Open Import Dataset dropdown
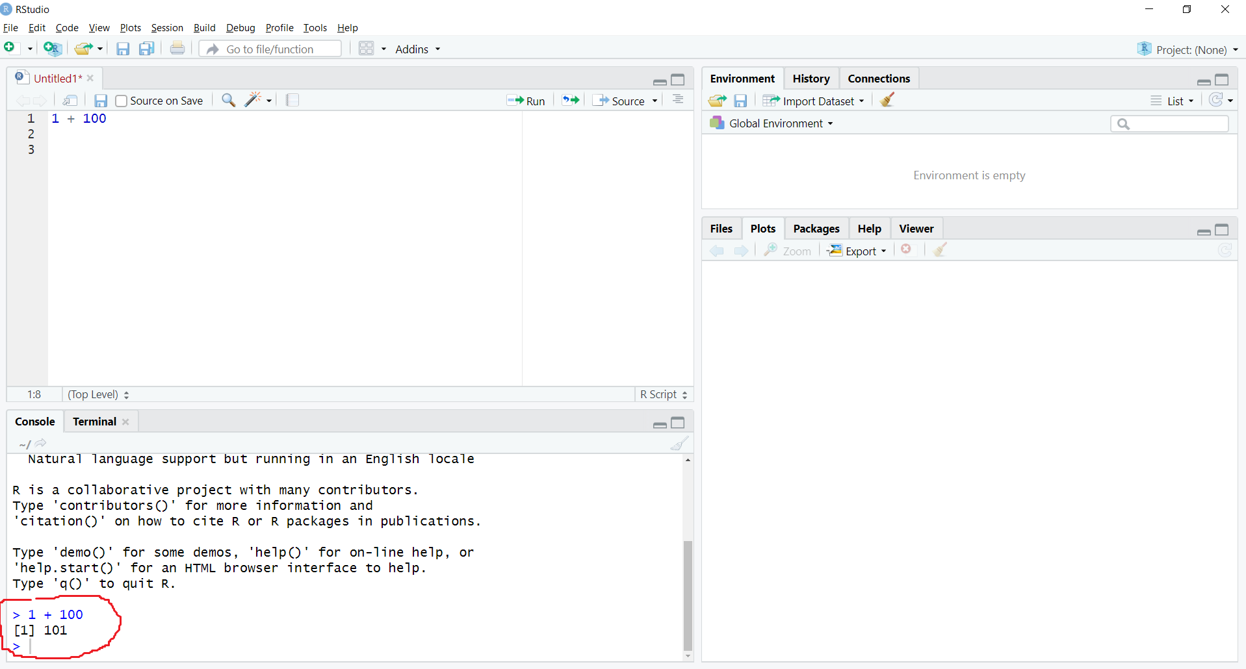The height and width of the screenshot is (669, 1246). click(814, 101)
